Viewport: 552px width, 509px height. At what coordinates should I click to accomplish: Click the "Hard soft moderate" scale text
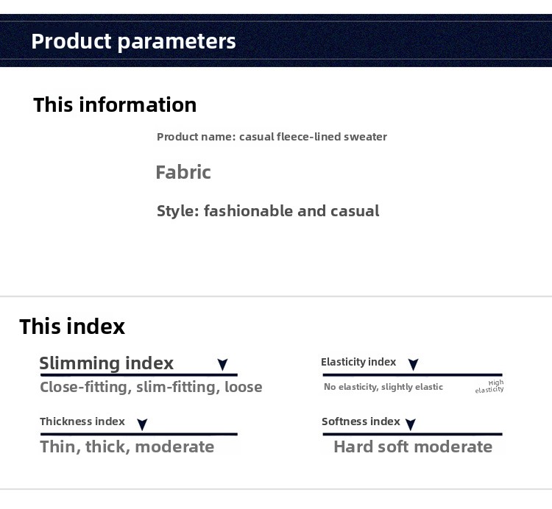click(x=413, y=447)
